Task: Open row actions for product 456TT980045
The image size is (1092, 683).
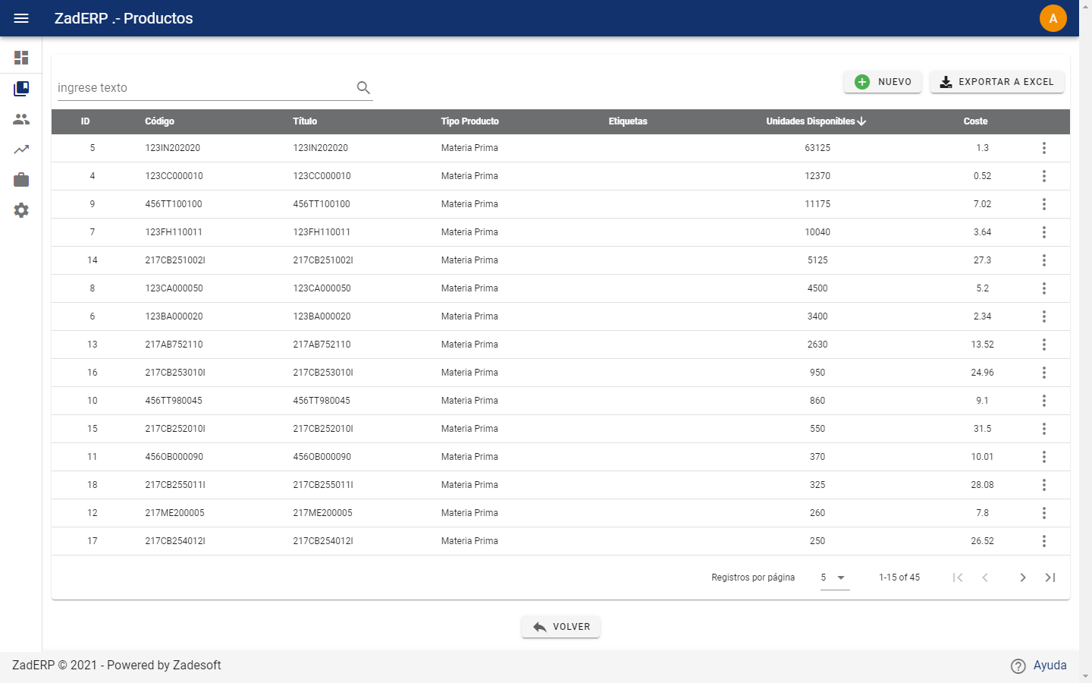Action: tap(1044, 401)
